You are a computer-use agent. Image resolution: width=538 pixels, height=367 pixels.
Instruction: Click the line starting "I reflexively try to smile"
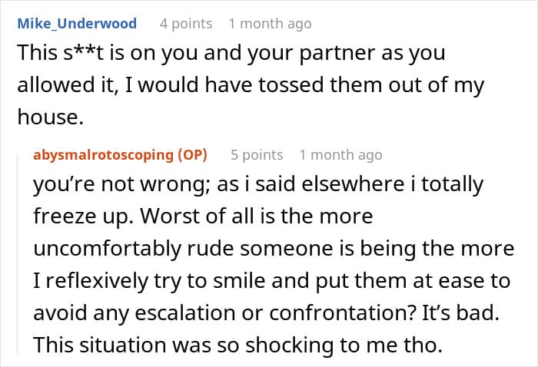click(271, 281)
